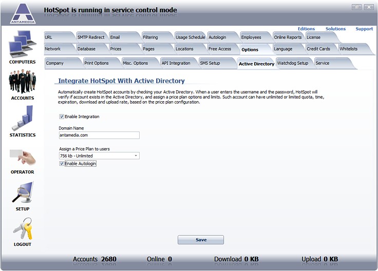Open the Company sub-tab
This screenshot has height=271, width=378.
coord(63,63)
